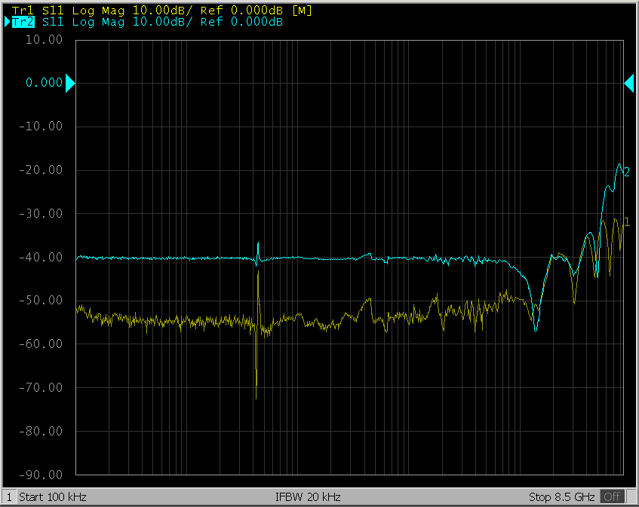This screenshot has width=639, height=507.
Task: Click the highlighted Tr2 trace label
Action: [x=23, y=22]
